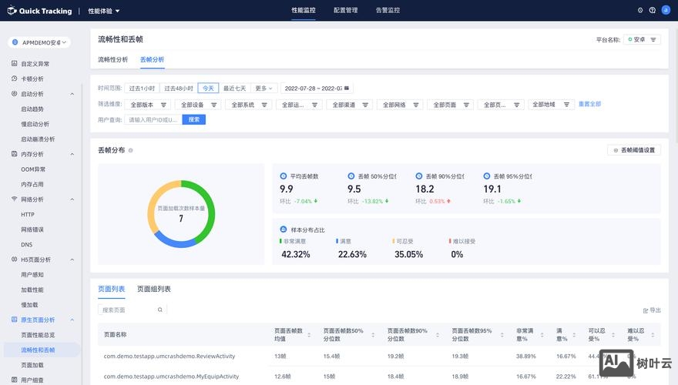The width and height of the screenshot is (678, 385).
Task: Choose 过去48小时 time range option
Action: pyautogui.click(x=179, y=88)
